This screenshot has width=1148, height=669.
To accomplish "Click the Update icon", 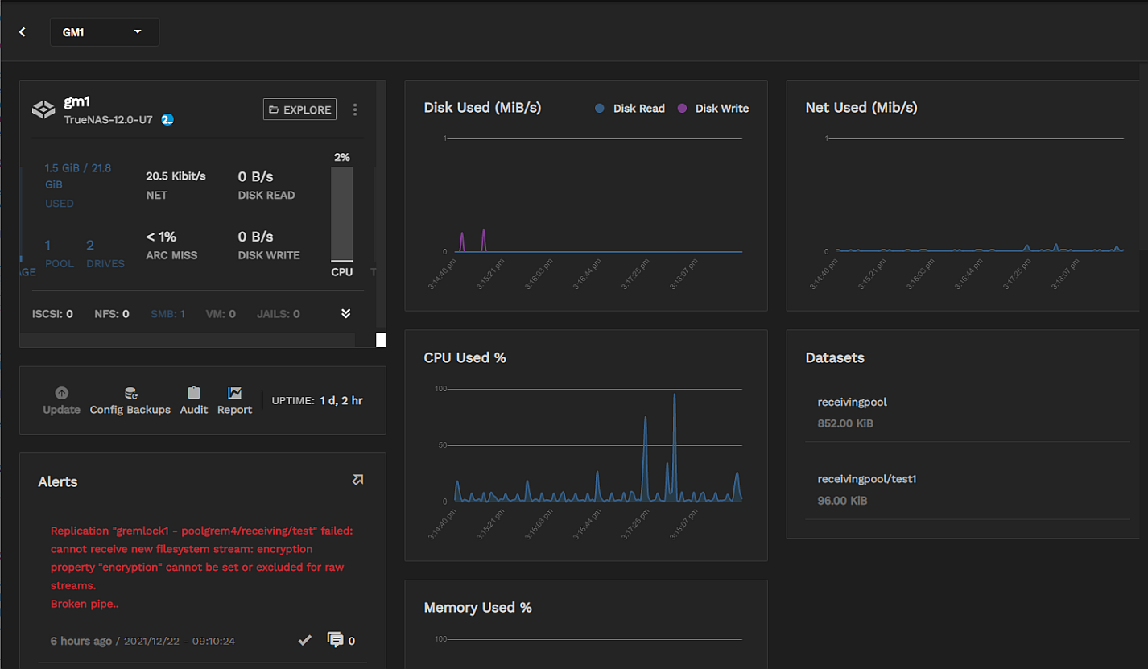I will 61,393.
